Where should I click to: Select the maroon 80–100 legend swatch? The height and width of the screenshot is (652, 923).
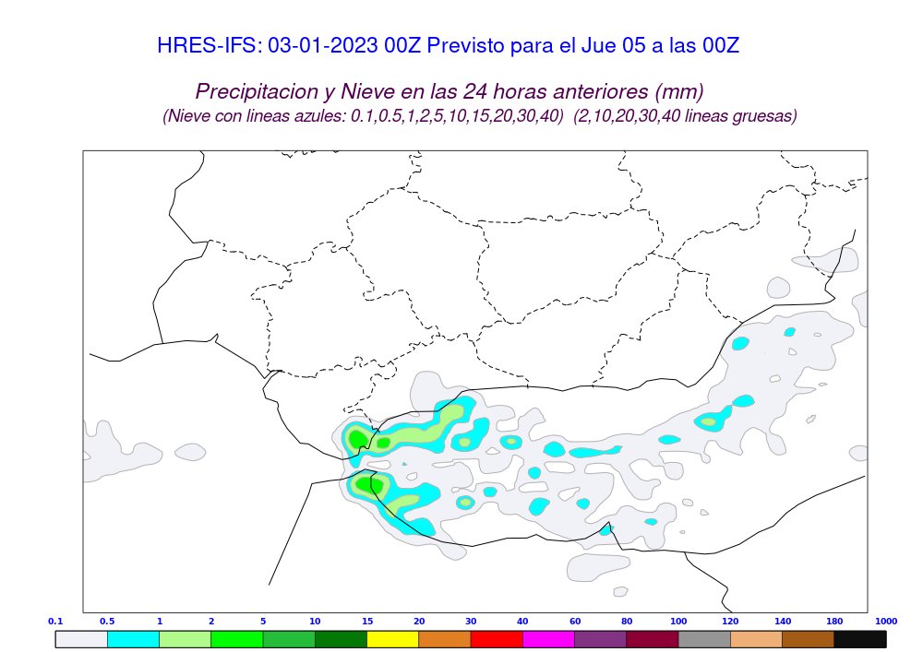(653, 640)
